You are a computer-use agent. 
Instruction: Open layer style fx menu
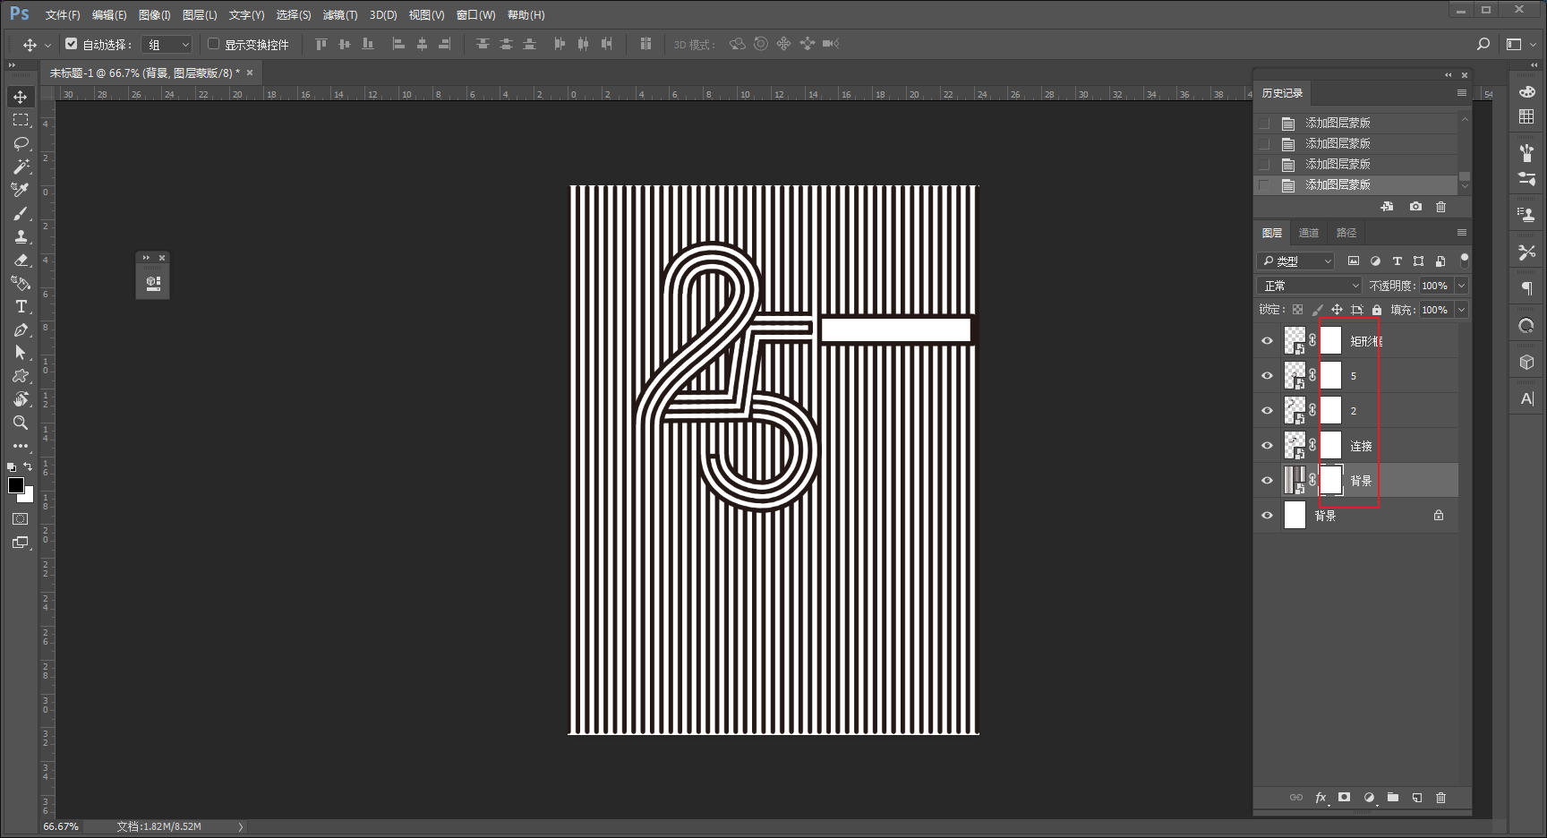tap(1321, 797)
